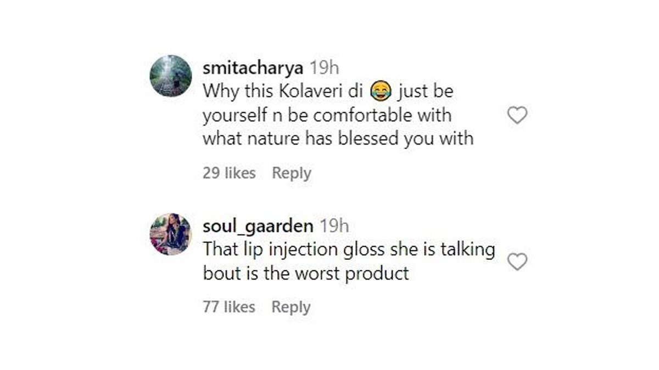Open smitacharya's profile picture
Viewport: 659px width, 370px height.
pos(171,76)
